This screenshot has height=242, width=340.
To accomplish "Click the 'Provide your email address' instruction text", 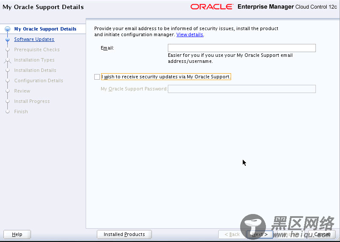I will coord(186,31).
